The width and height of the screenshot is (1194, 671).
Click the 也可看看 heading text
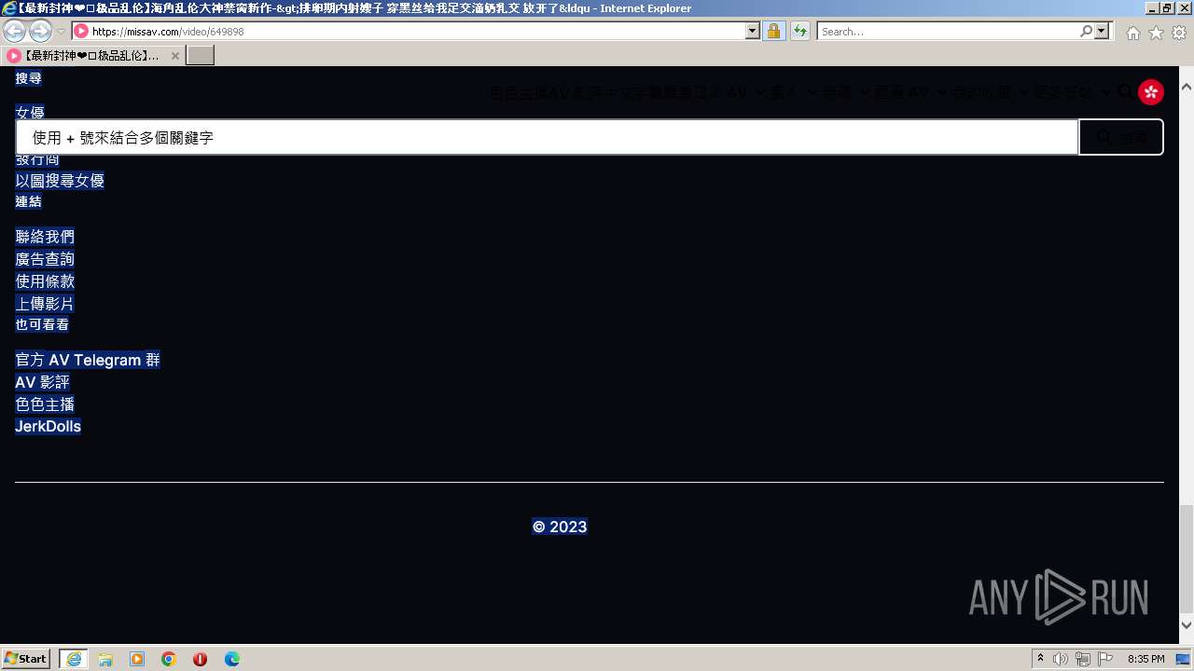coord(42,324)
